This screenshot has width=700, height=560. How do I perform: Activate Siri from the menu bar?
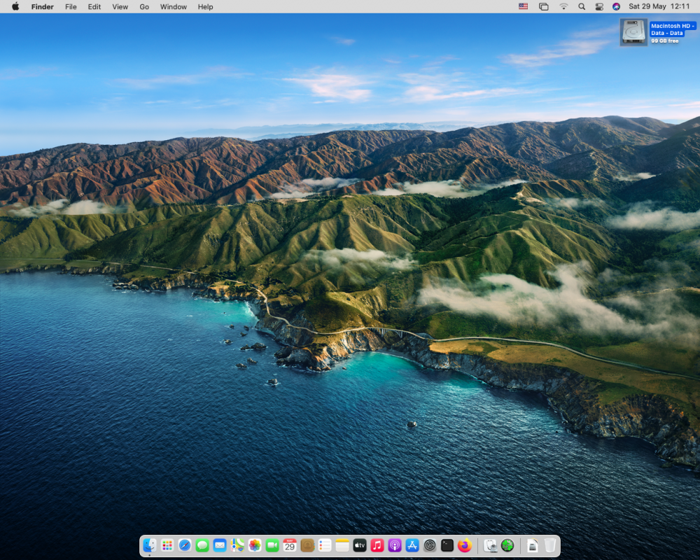(x=616, y=7)
